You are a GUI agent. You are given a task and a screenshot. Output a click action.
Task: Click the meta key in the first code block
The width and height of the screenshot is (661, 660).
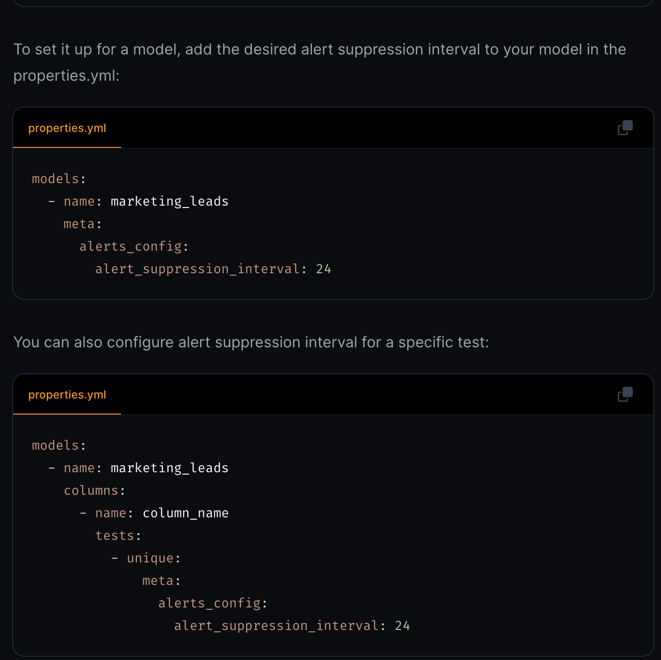point(79,224)
